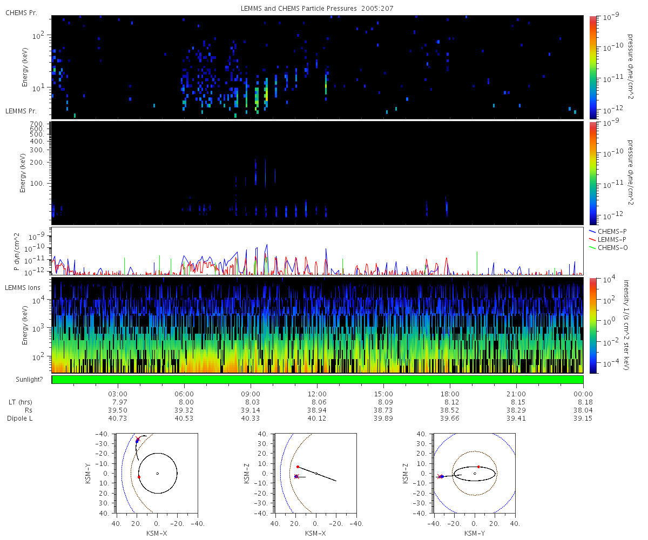Select the Rs value 39.14
The image size is (648, 540).
251,410
